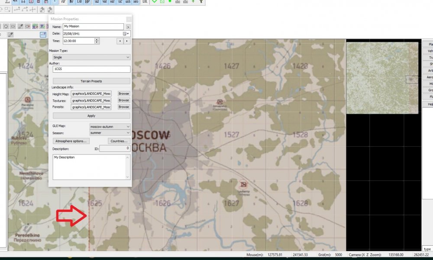Select the eyedropper tool in the lower toolbar
This screenshot has width=433, height=260.
10,35
